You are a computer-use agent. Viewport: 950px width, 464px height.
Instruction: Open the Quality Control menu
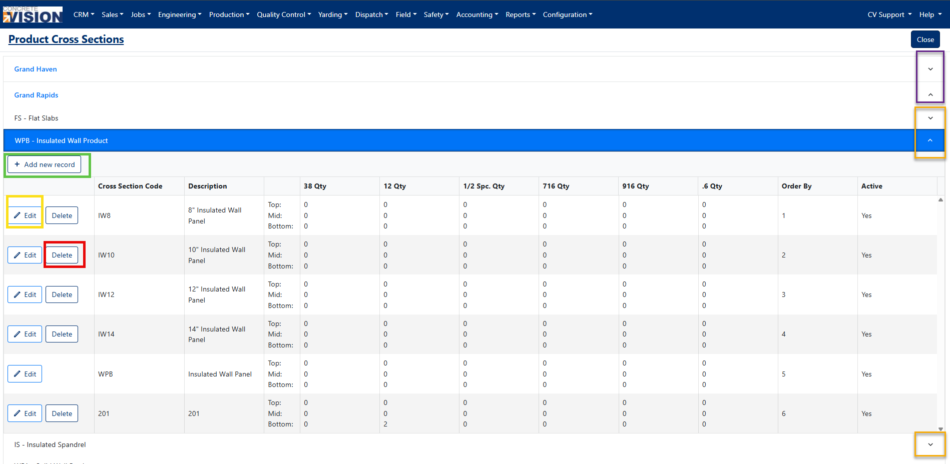(284, 14)
